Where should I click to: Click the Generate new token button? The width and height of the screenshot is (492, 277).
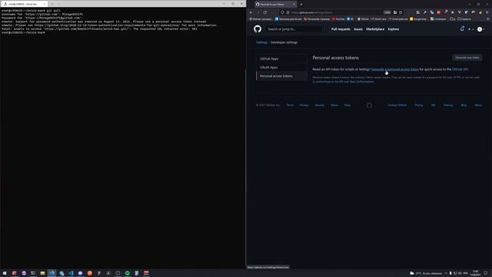pos(467,58)
